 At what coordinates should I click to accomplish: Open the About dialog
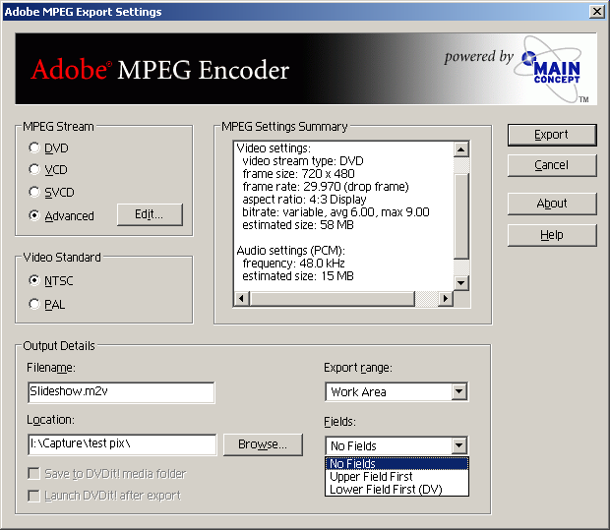tap(552, 204)
